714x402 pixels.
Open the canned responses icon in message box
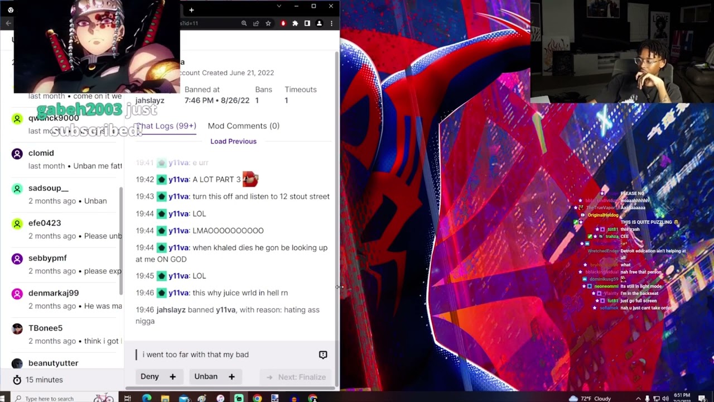[x=323, y=355]
